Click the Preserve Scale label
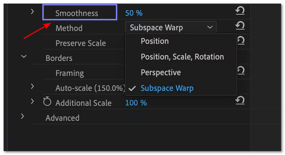Viewport: 285px width, 155px height. (81, 43)
